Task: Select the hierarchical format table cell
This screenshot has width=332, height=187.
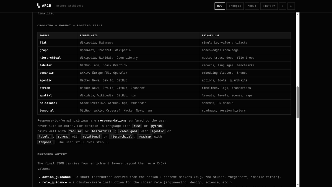Action: pyautogui.click(x=58, y=58)
